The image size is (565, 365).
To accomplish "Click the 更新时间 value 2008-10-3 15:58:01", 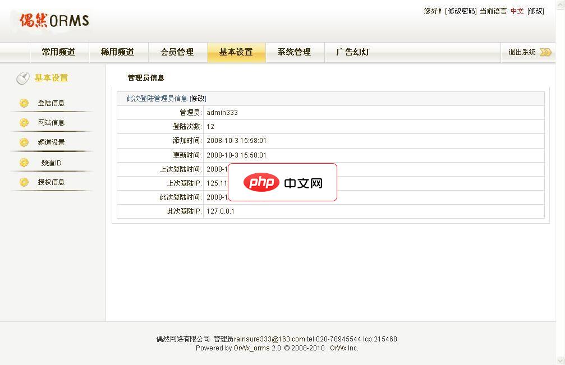I will coord(236,155).
